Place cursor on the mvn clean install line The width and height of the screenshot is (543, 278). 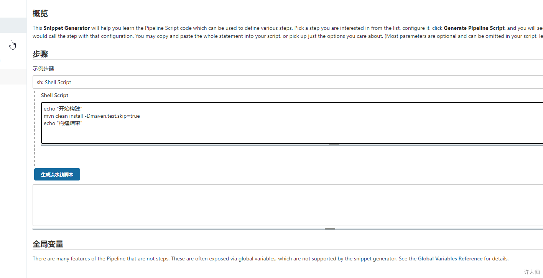(x=92, y=116)
